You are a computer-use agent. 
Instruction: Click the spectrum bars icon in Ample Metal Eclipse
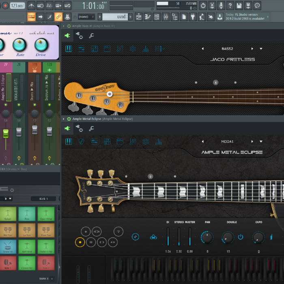(x=158, y=142)
